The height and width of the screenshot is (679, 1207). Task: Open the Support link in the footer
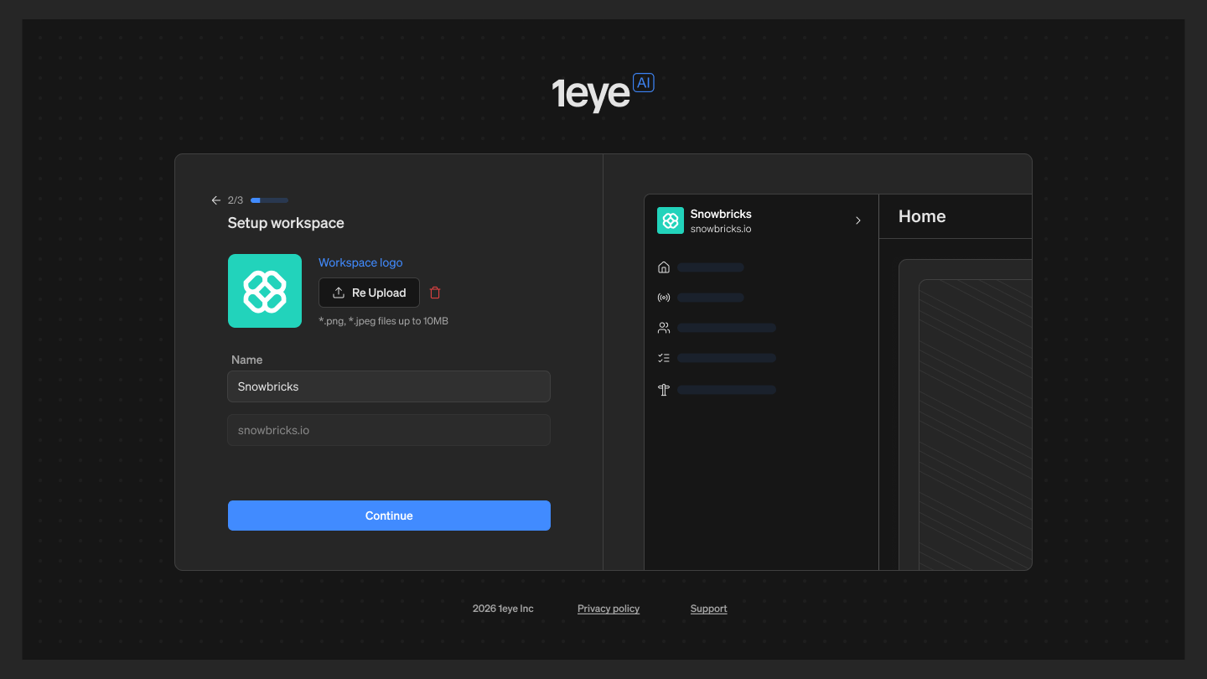pyautogui.click(x=708, y=609)
